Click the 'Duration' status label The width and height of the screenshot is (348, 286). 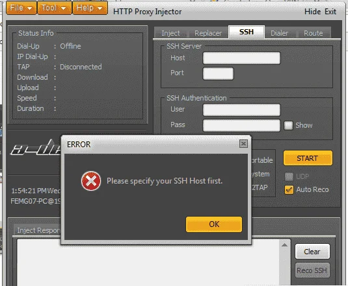point(31,108)
